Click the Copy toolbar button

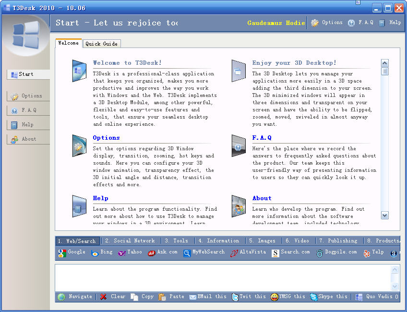(142, 297)
